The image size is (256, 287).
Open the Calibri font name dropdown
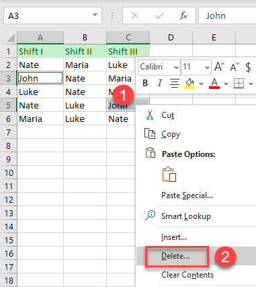coord(176,67)
